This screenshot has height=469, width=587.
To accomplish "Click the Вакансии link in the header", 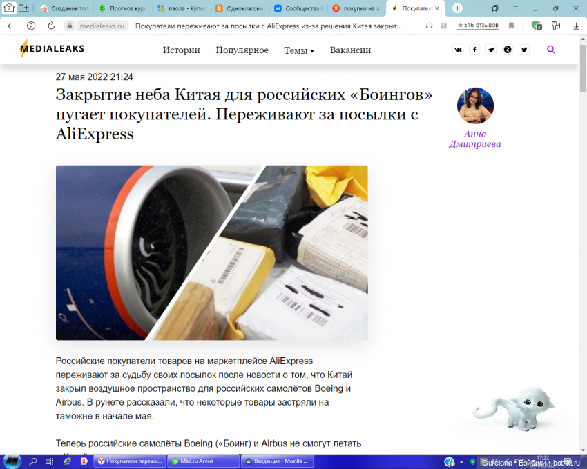I will [351, 50].
